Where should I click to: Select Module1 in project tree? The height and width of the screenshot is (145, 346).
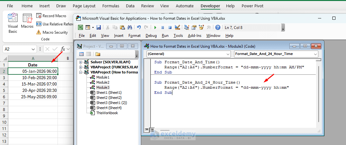click(x=103, y=77)
